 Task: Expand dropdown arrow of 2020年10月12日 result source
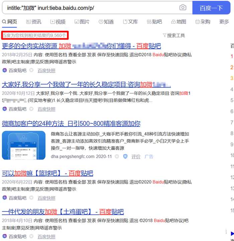(31, 109)
